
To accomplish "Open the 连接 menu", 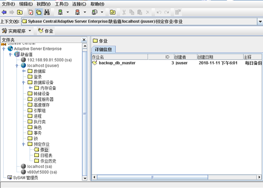I will point(79,4).
